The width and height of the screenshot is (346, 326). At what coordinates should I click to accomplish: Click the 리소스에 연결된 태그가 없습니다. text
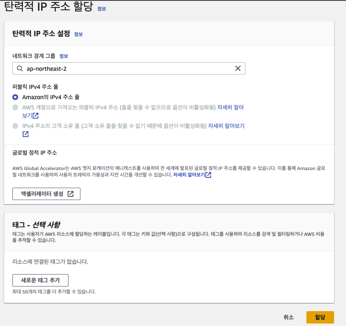click(x=50, y=262)
